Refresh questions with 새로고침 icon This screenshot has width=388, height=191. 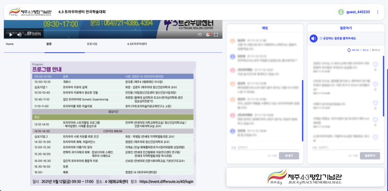click(x=349, y=50)
